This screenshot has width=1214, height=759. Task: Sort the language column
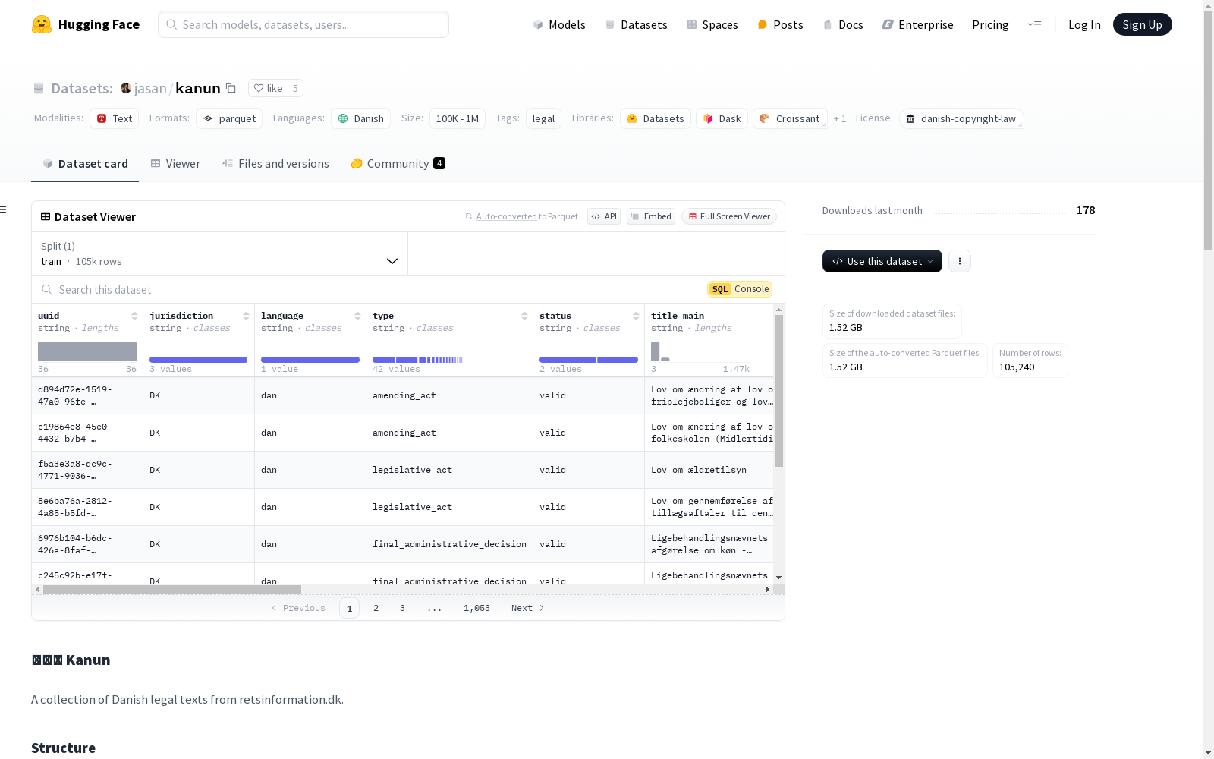pyautogui.click(x=357, y=316)
